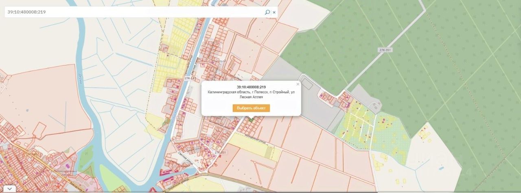
Task: Click the Светлая улица street label
Action: [x=186, y=155]
